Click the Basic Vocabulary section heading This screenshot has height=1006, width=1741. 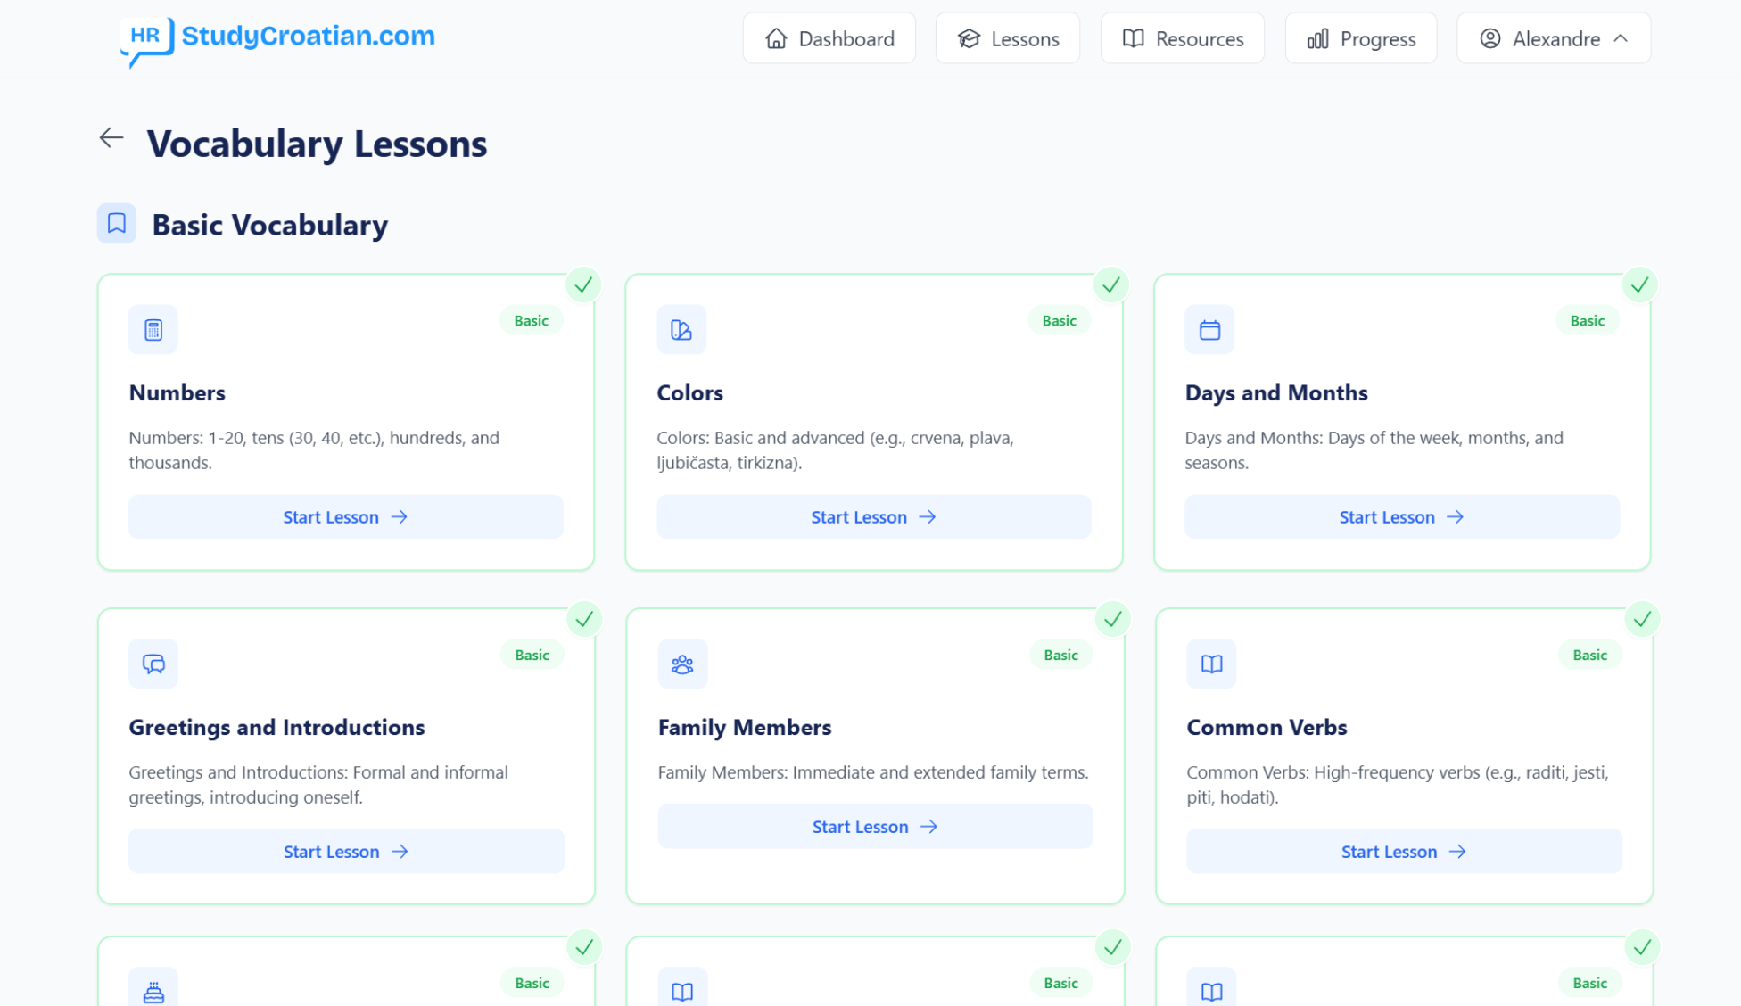[270, 225]
